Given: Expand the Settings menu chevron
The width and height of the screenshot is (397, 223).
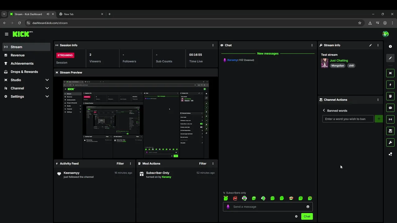Looking at the screenshot, I should 47,97.
